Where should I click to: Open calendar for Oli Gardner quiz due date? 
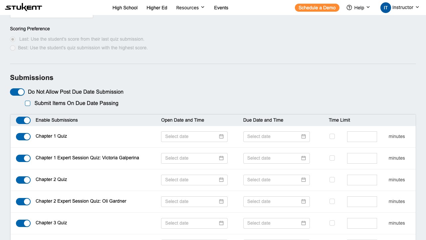[304, 201]
